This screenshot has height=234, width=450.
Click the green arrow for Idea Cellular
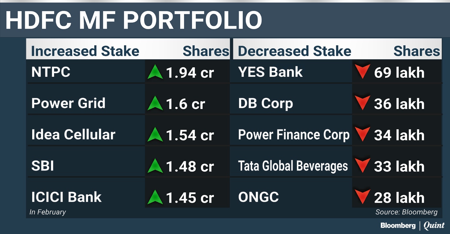pyautogui.click(x=155, y=135)
